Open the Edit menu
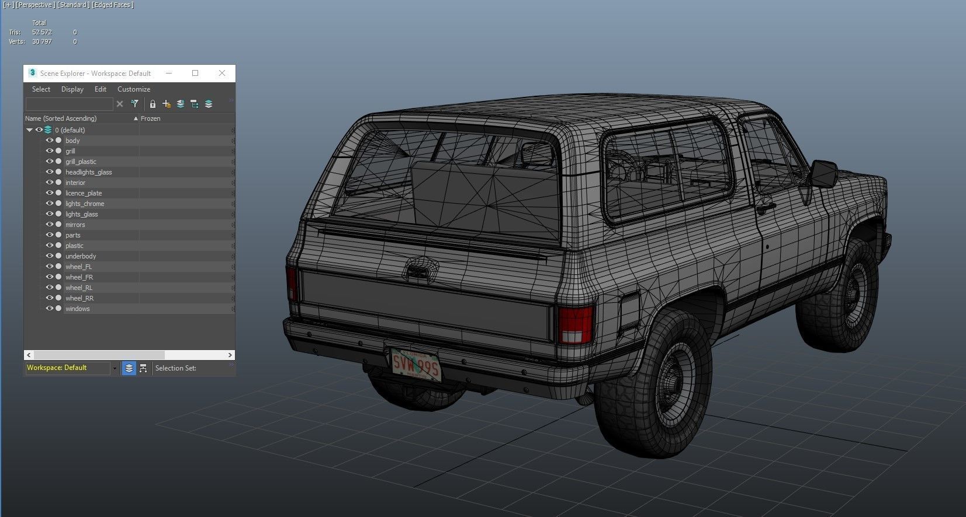Viewport: 966px width, 517px height. (101, 89)
